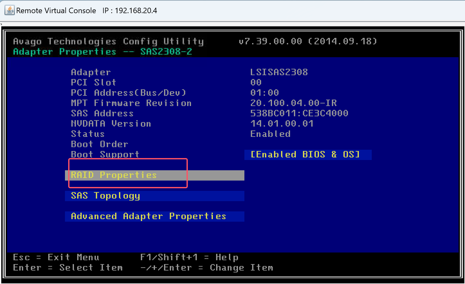
Task: Click the Boot Order label
Action: (x=99, y=144)
